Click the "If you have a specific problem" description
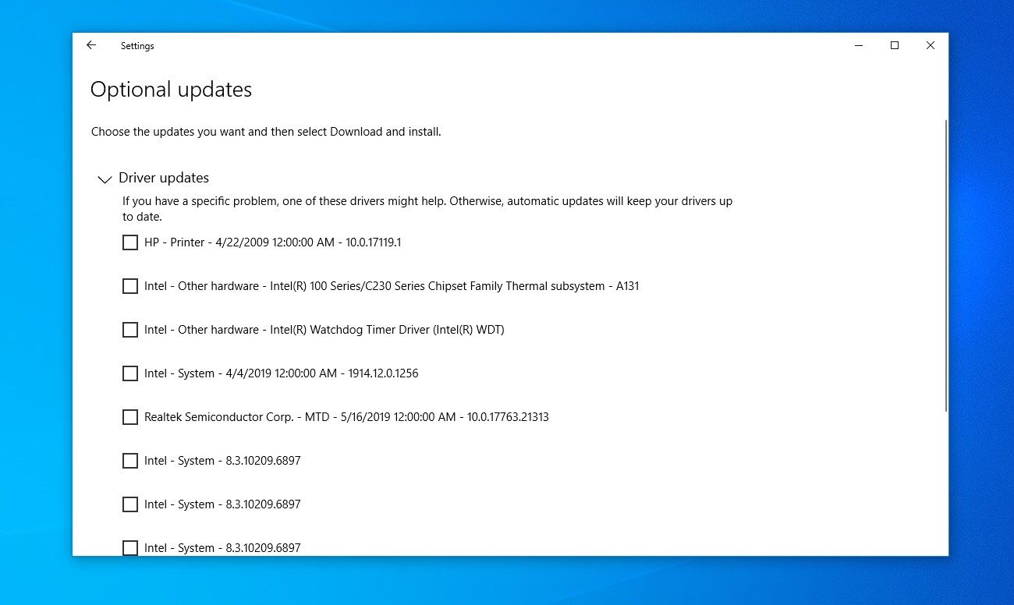The width and height of the screenshot is (1014, 605). pos(427,208)
